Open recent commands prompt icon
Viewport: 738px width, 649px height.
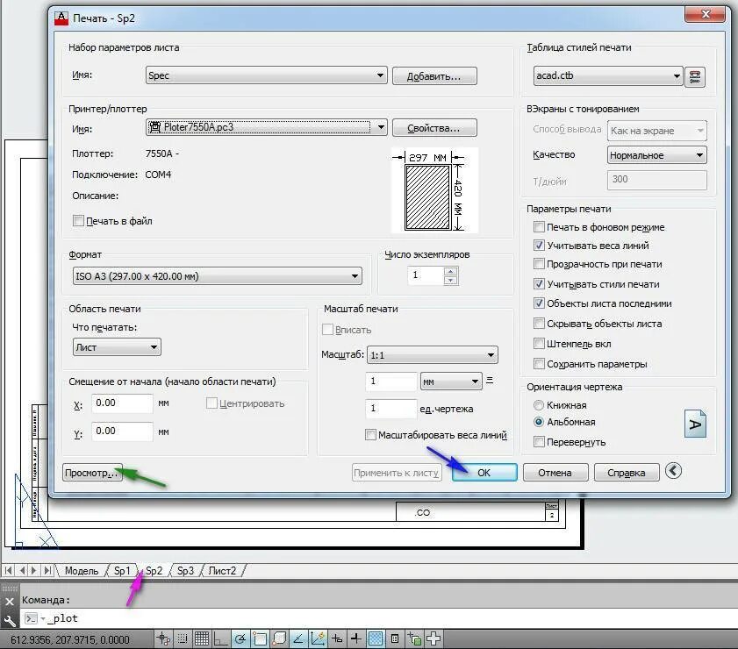pos(31,618)
